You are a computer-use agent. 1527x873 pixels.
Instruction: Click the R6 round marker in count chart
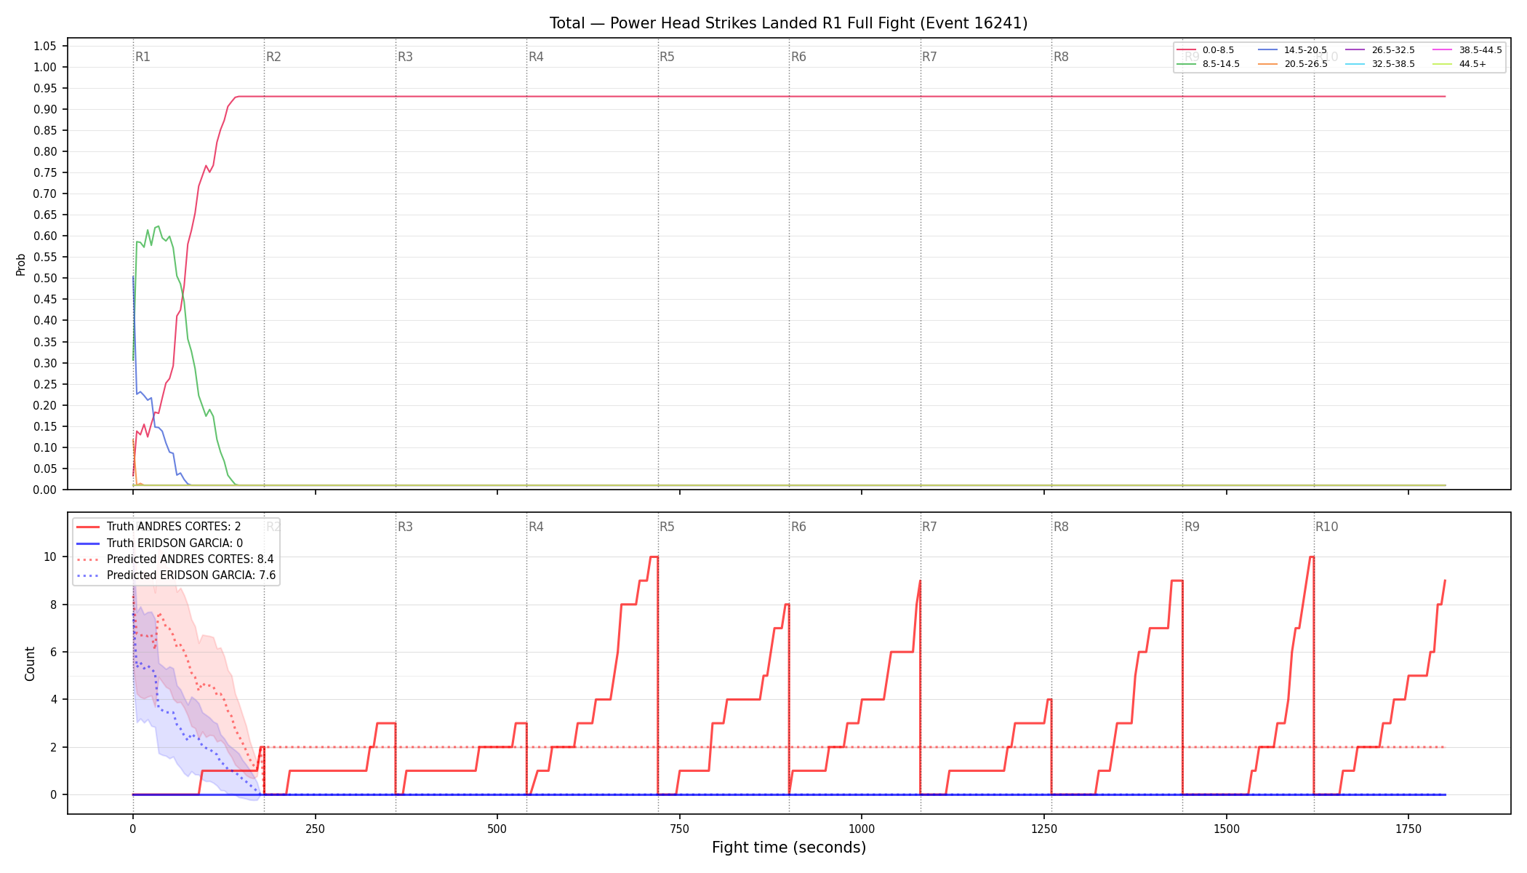798,527
